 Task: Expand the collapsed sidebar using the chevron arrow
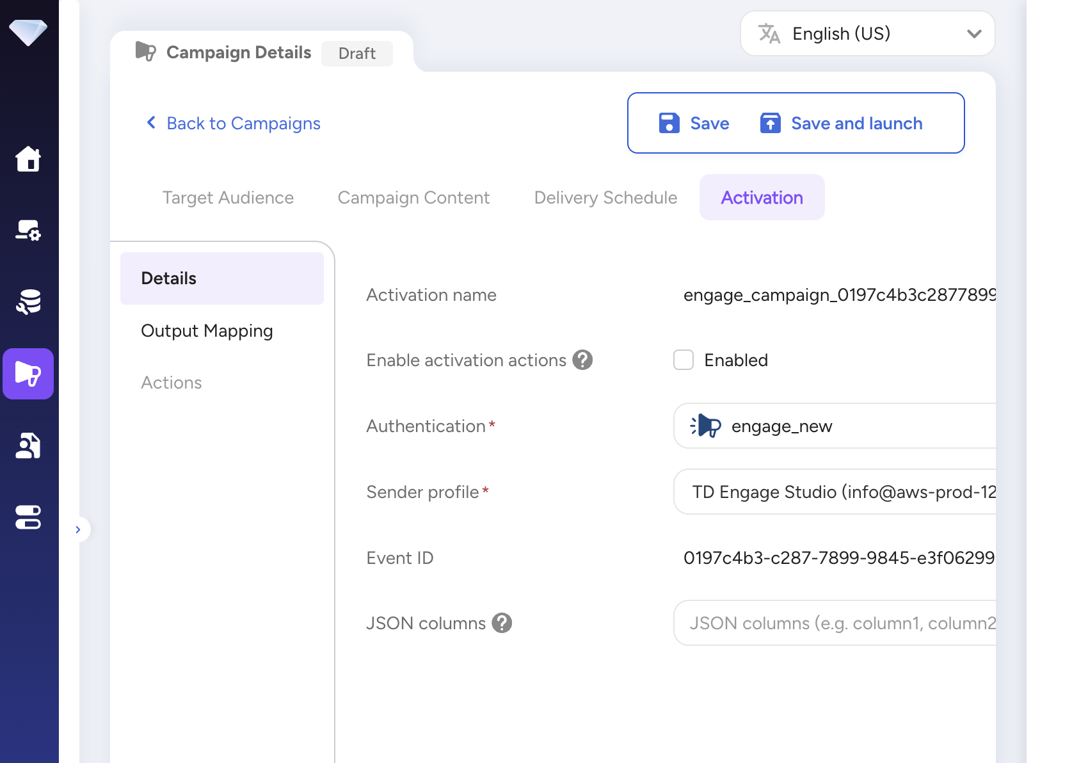tap(79, 529)
